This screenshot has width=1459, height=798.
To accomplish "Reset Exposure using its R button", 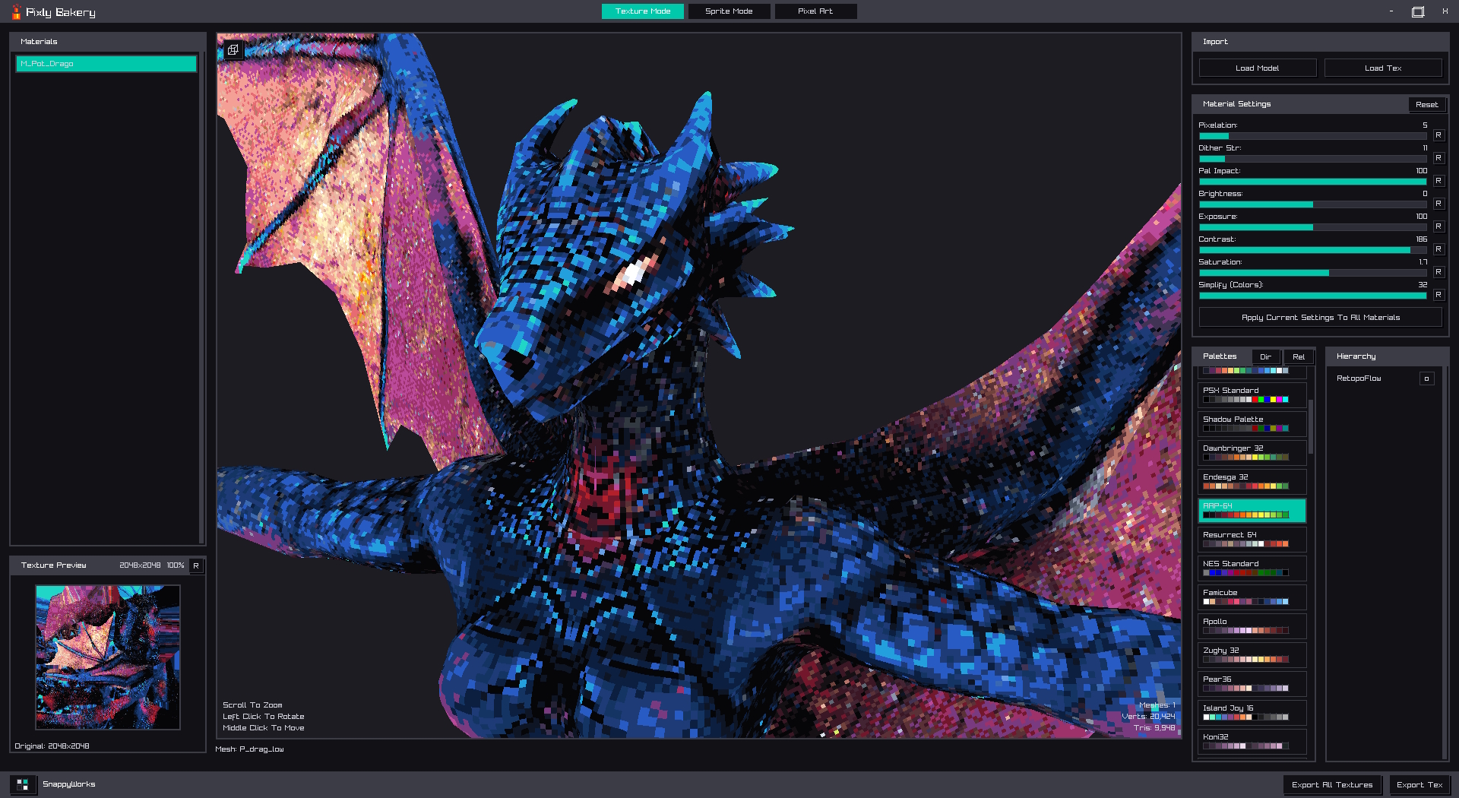I will point(1438,226).
